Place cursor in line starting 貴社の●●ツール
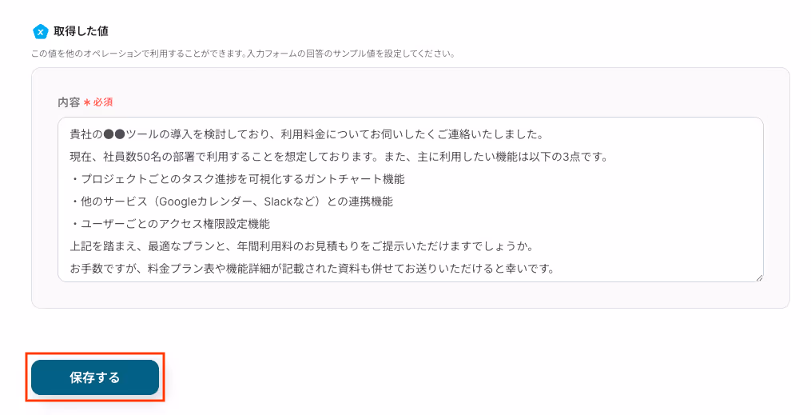811x415 pixels. [306, 134]
